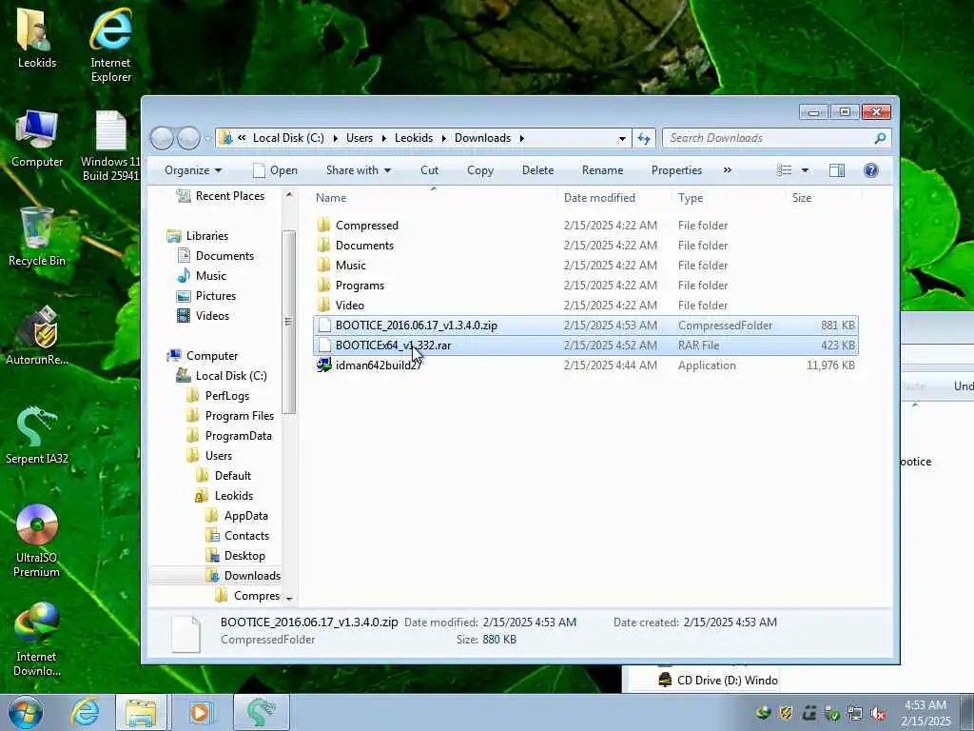Select the Video folder in file list
974x731 pixels.
click(586, 306)
